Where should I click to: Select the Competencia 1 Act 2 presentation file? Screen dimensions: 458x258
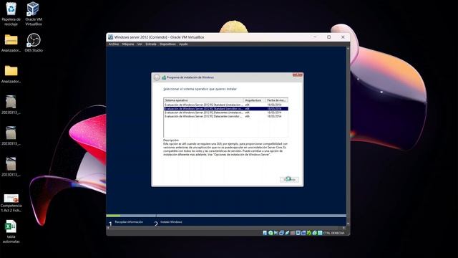[11, 203]
